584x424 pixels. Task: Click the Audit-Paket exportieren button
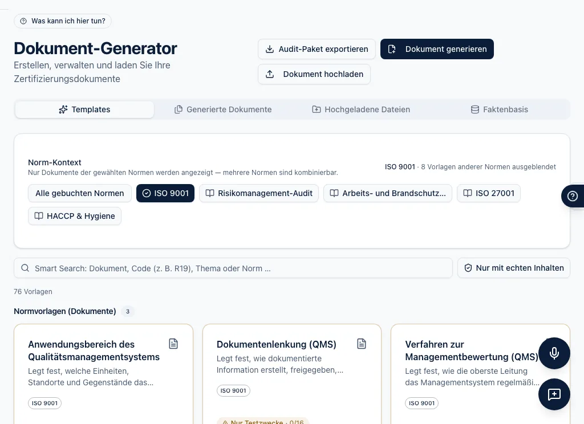317,49
